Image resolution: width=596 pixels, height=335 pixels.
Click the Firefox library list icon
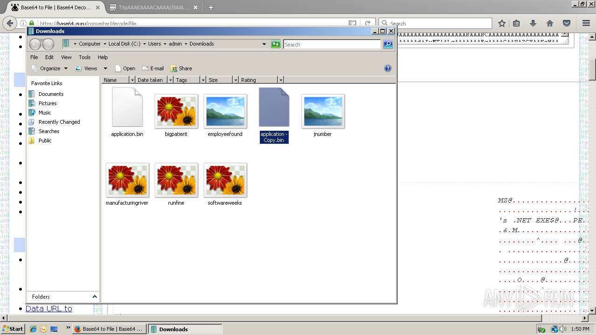click(x=516, y=23)
